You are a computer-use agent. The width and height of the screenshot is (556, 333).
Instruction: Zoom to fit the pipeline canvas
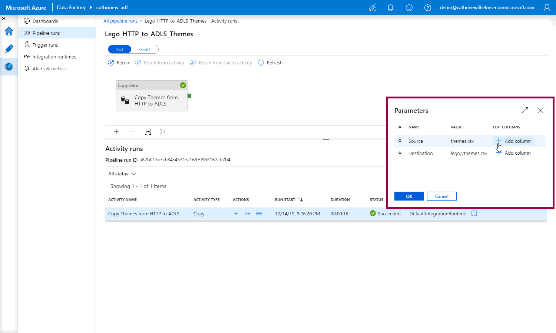point(163,132)
